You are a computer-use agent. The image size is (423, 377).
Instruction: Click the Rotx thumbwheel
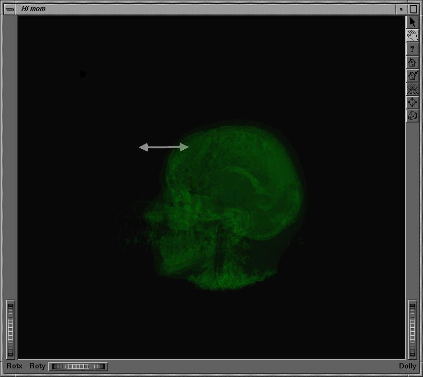11,330
